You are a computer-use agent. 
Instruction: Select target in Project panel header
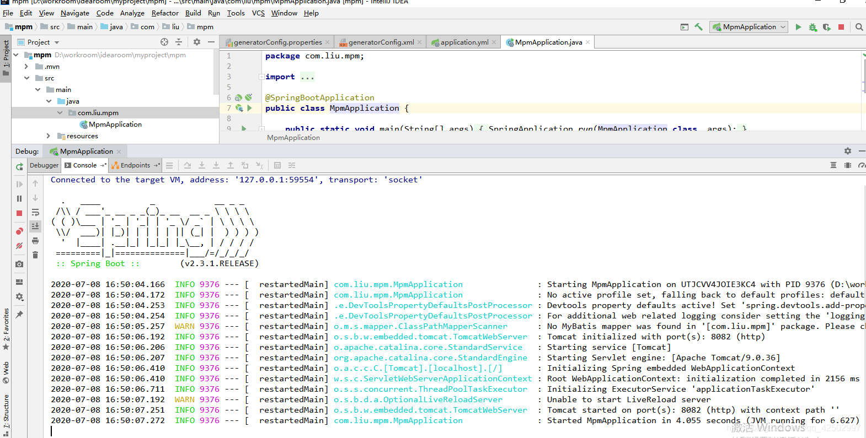164,42
